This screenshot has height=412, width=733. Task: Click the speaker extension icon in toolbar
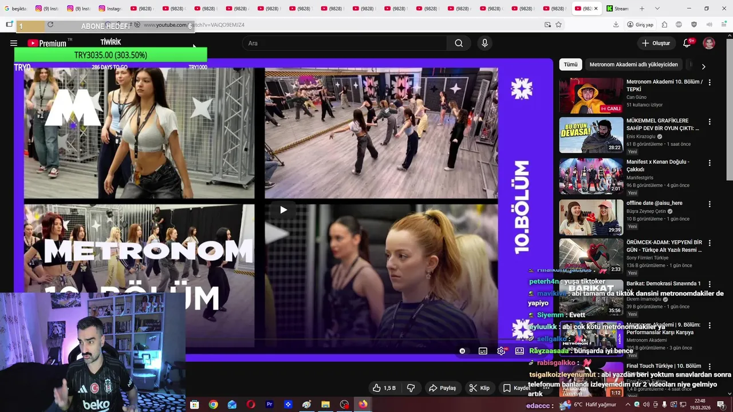pyautogui.click(x=709, y=25)
